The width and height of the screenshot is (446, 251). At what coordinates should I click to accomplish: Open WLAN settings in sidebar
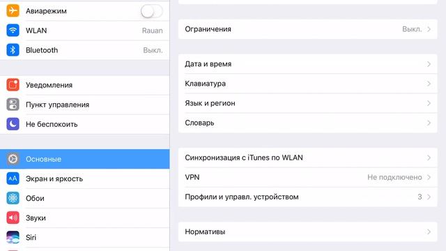[85, 31]
